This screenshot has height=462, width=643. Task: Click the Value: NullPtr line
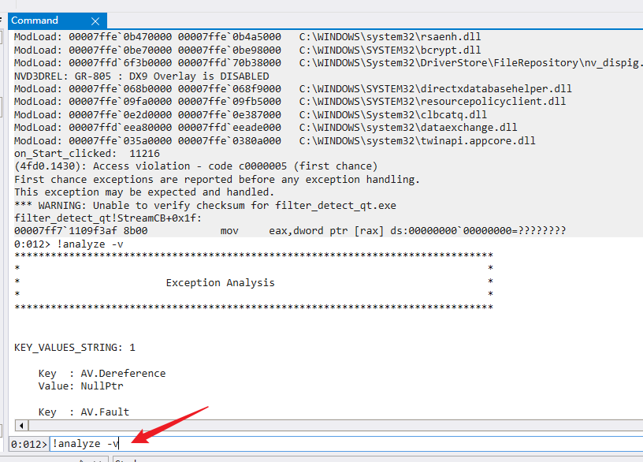tap(81, 386)
